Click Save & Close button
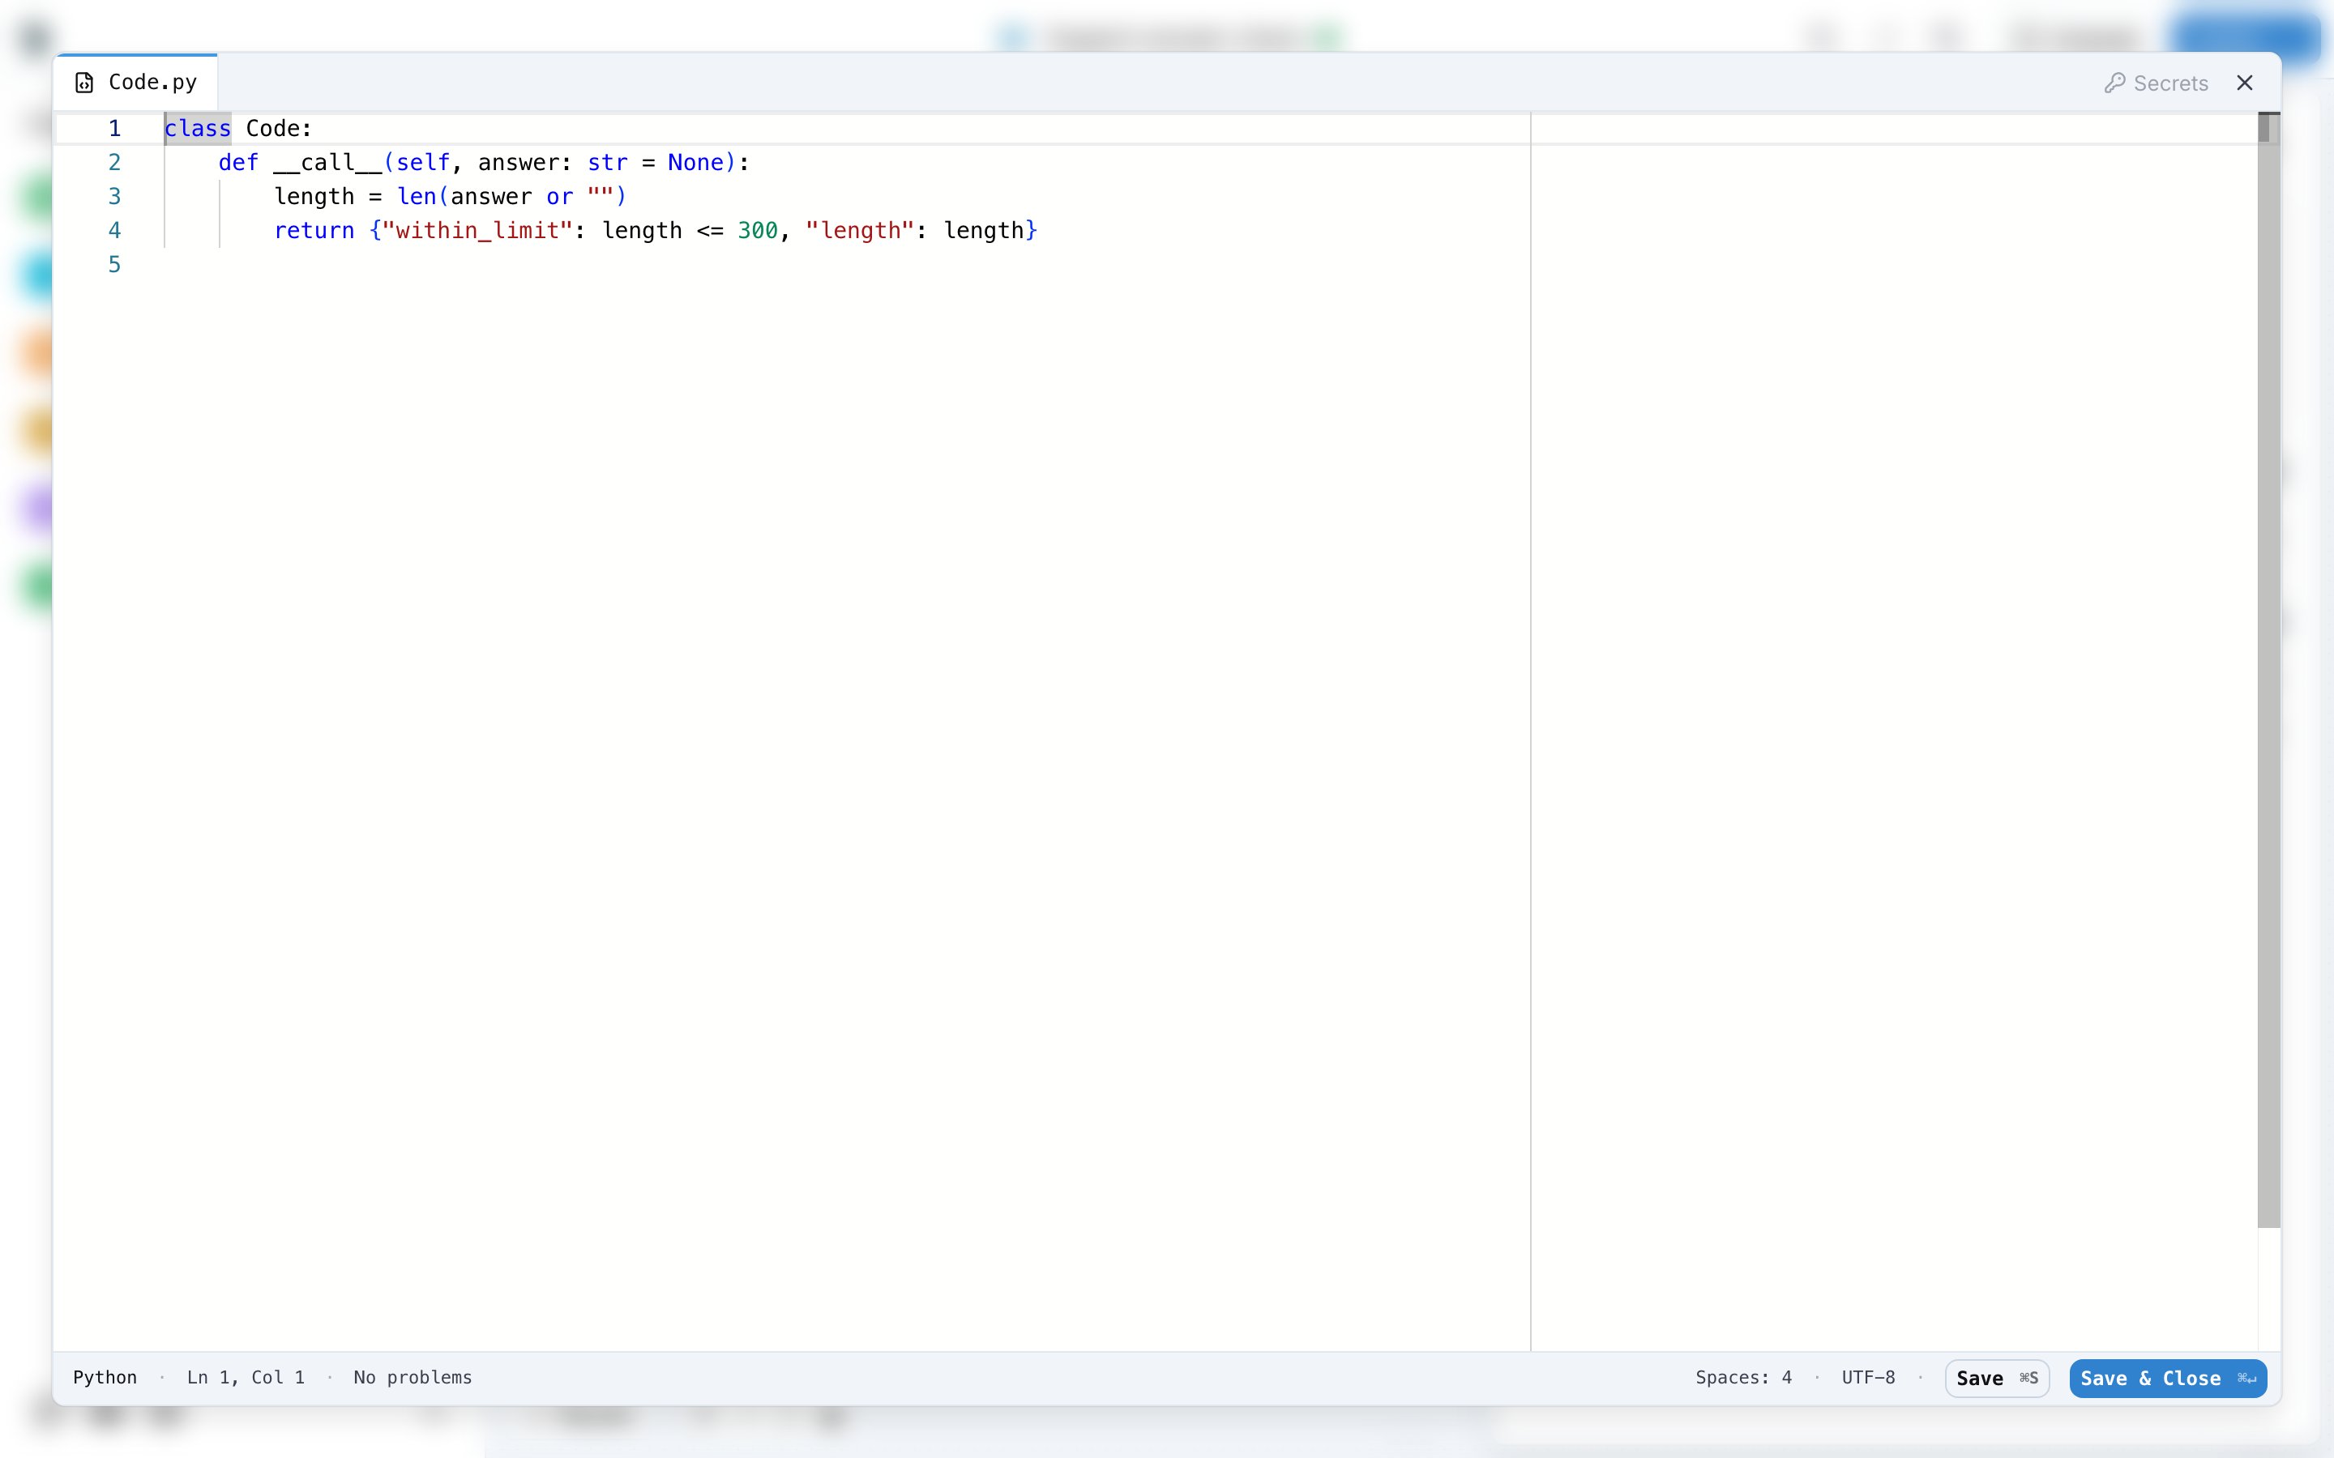This screenshot has width=2334, height=1458. (x=2167, y=1378)
